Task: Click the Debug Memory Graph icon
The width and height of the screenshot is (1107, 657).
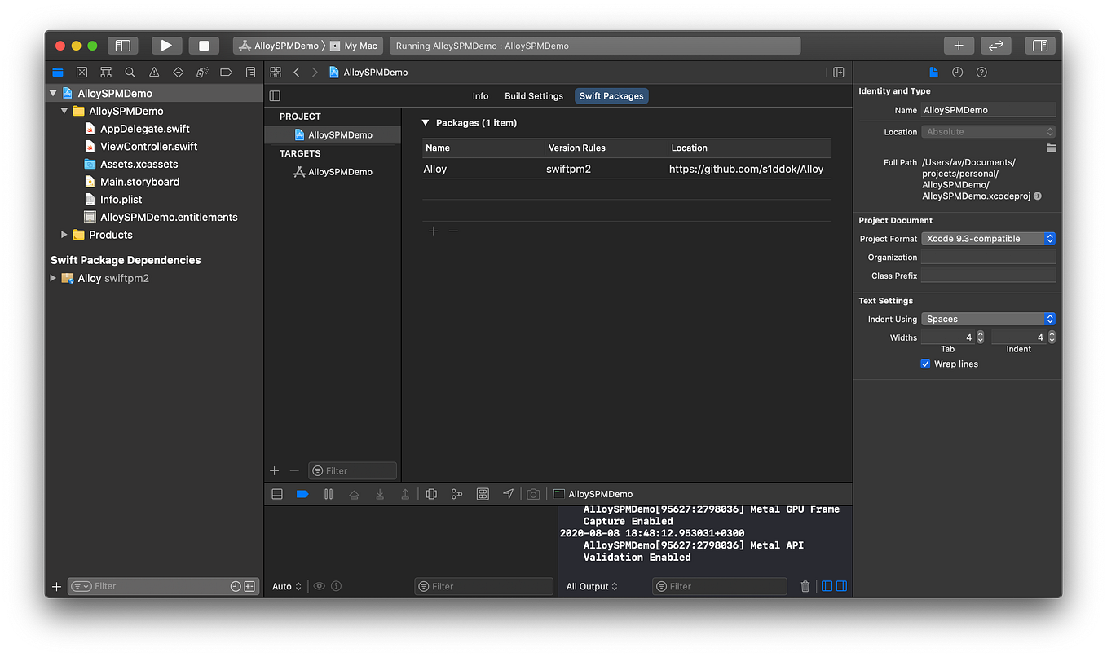Action: pyautogui.click(x=457, y=494)
